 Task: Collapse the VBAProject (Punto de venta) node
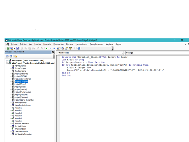(x=7, y=63)
